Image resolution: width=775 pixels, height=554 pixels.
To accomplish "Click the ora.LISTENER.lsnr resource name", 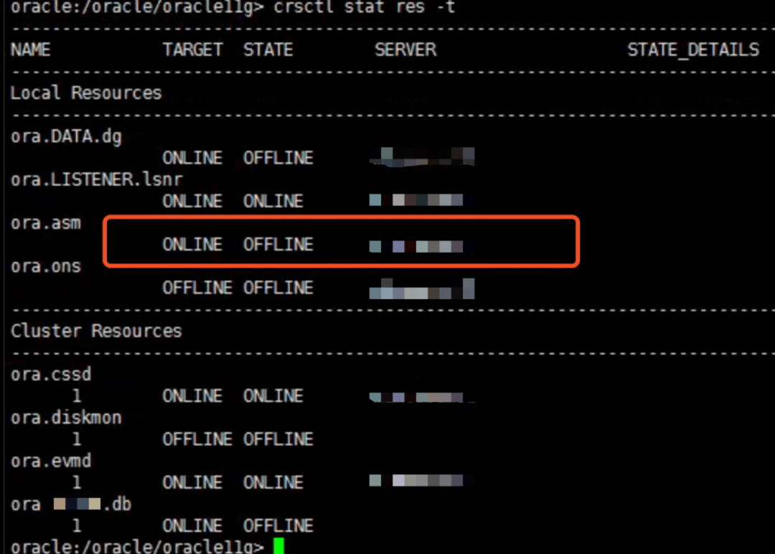I will pos(96,179).
